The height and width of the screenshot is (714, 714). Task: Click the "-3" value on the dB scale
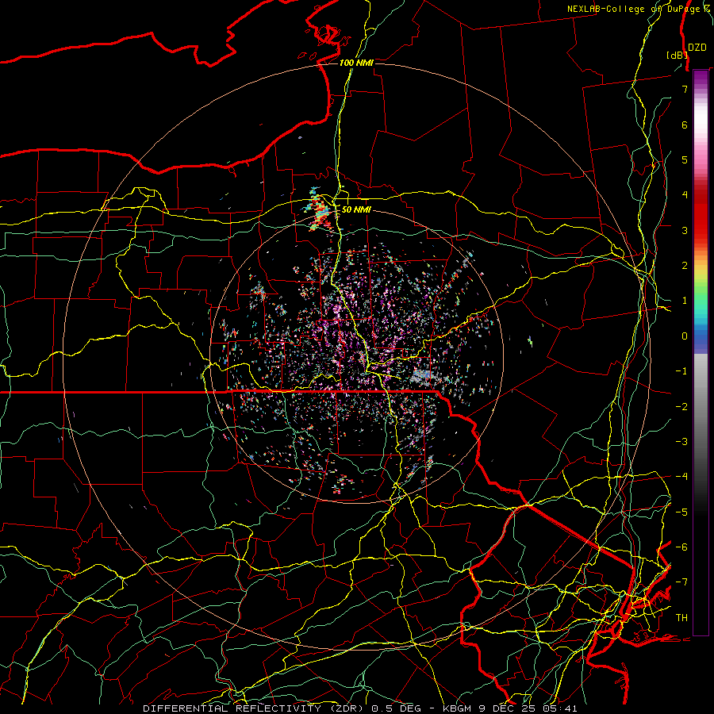[681, 441]
